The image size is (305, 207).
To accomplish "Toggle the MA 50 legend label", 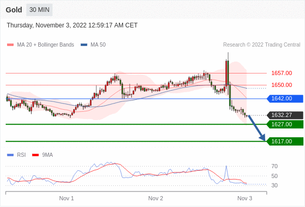I will (98, 45).
